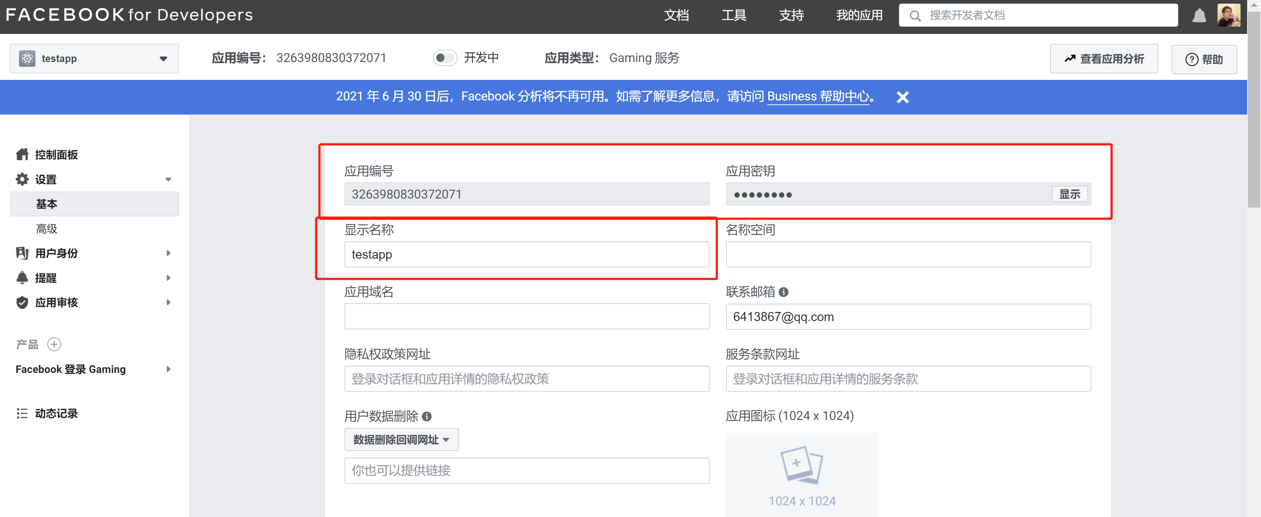Toggle the 开发中 app mode switch

[444, 58]
